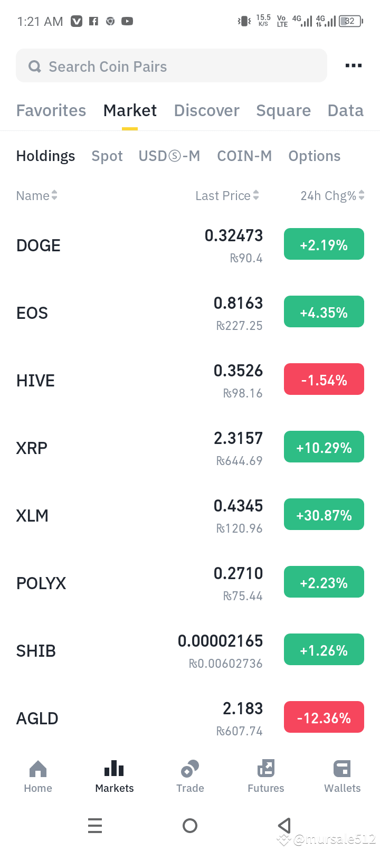Screen dimensions: 380x851
Task: Tap the magnifier search icon
Action: point(35,67)
